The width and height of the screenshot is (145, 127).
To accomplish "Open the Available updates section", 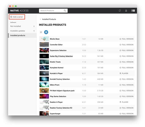I will coord(22,31).
